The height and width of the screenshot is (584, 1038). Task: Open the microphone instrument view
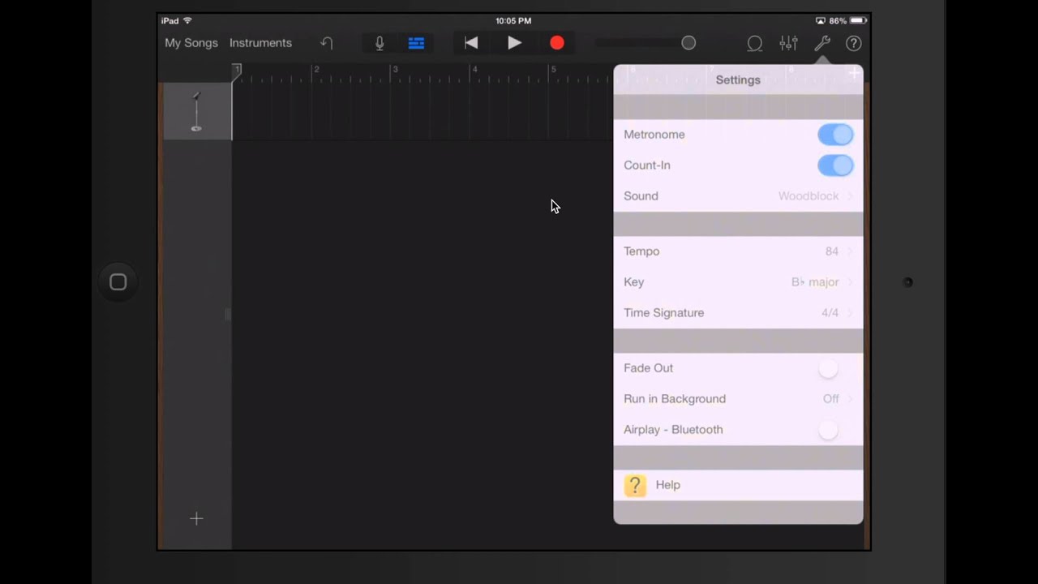pos(380,43)
